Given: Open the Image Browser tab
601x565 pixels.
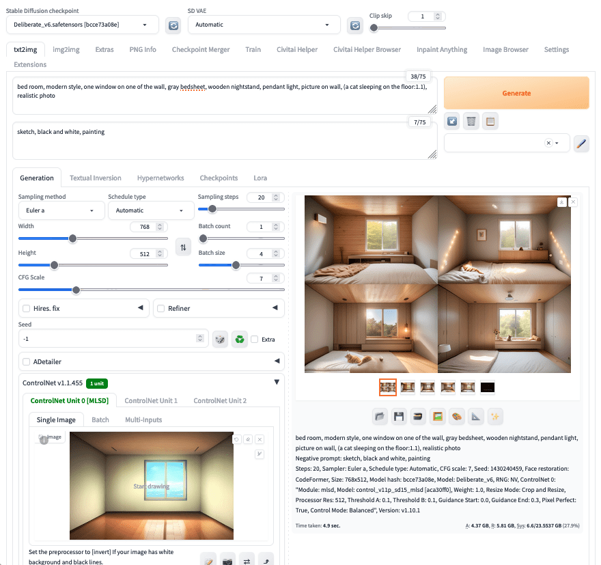Looking at the screenshot, I should (x=505, y=49).
